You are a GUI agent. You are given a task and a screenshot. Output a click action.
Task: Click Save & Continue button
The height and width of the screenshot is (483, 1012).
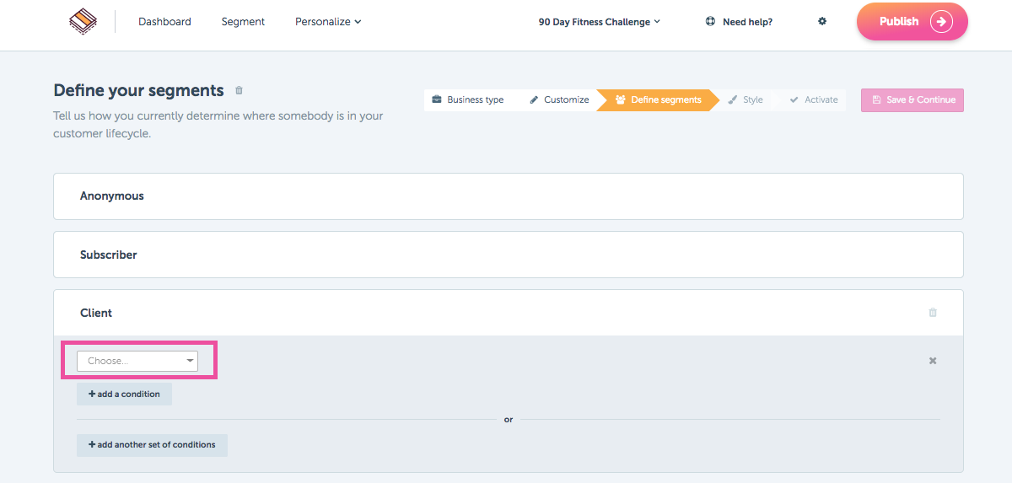coord(912,99)
